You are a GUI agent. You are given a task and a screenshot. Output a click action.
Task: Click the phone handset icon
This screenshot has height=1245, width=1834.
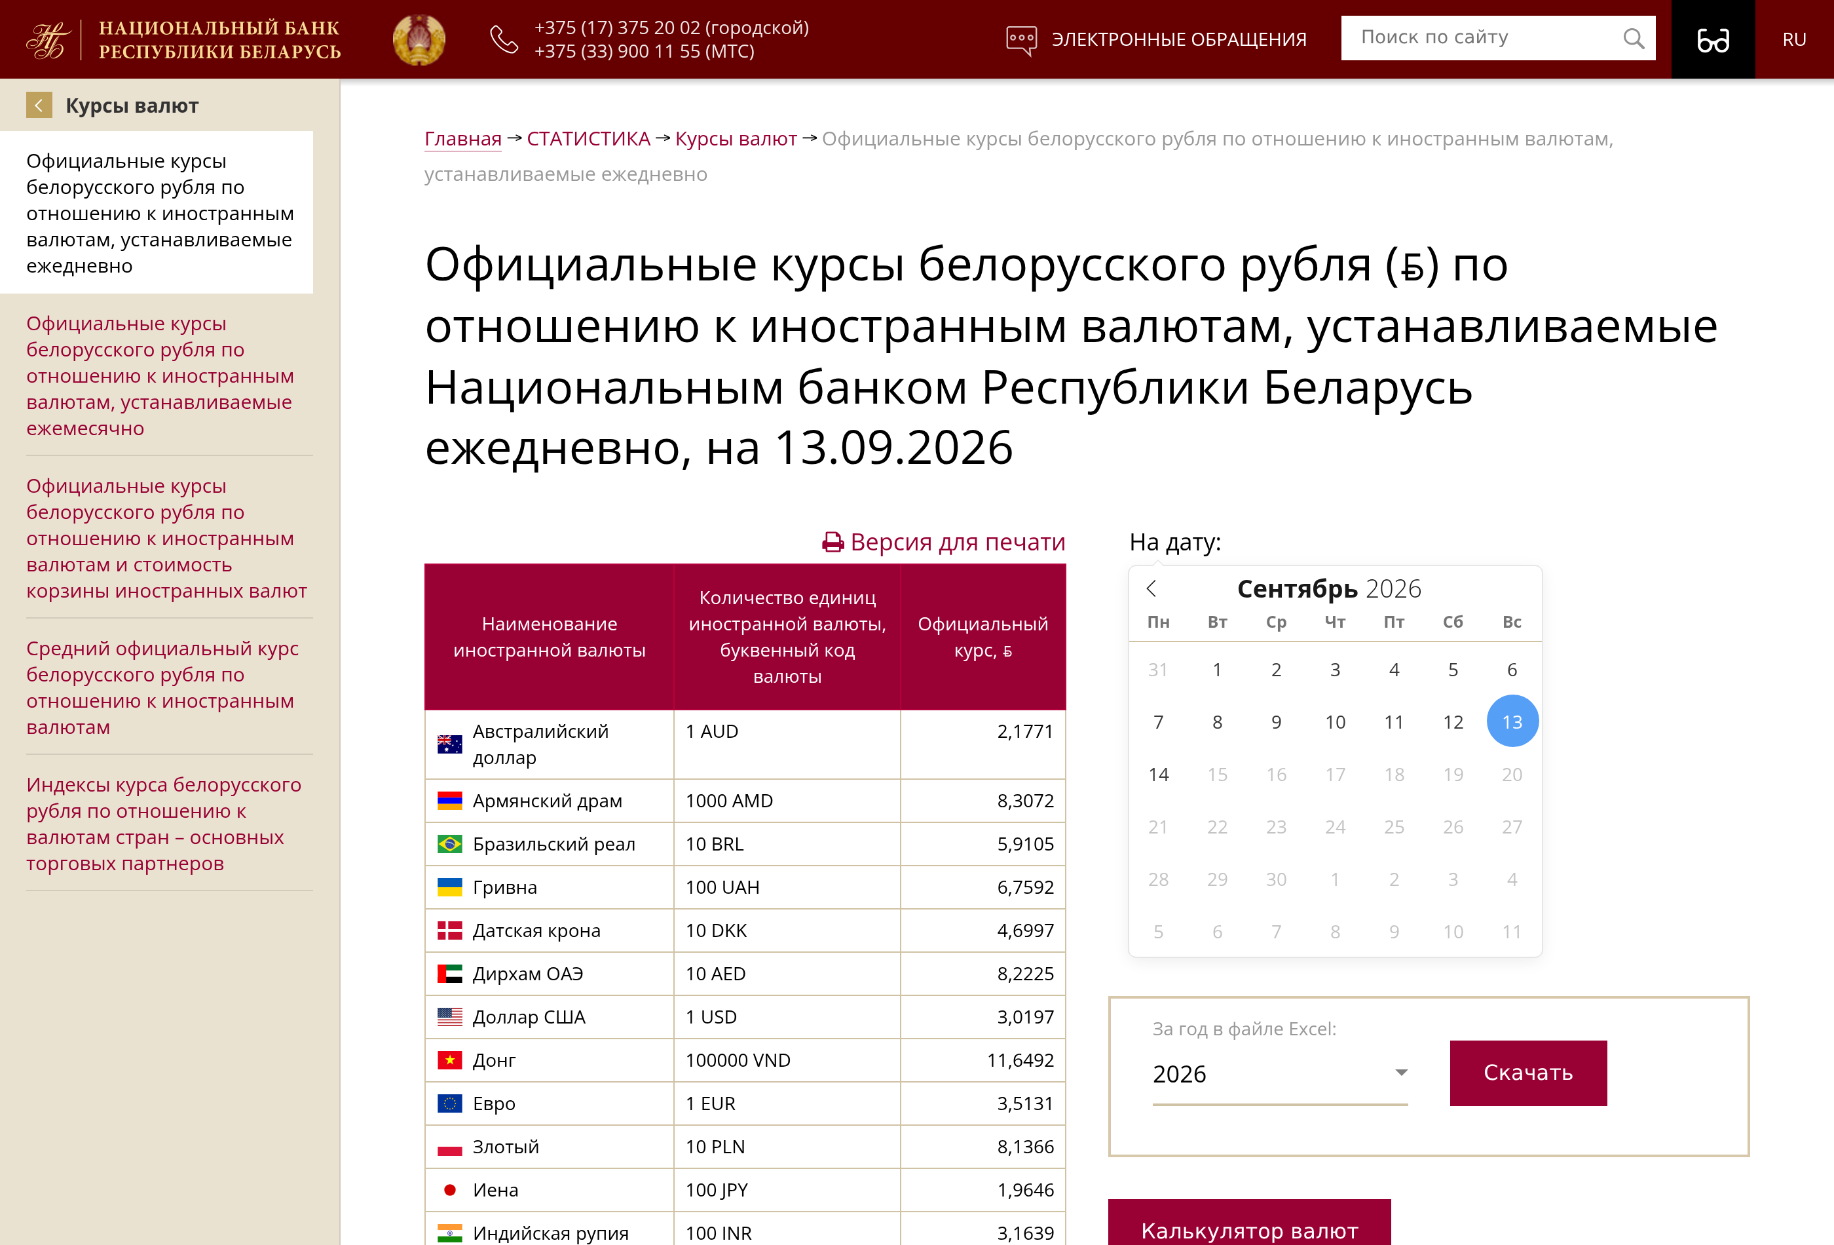(504, 39)
